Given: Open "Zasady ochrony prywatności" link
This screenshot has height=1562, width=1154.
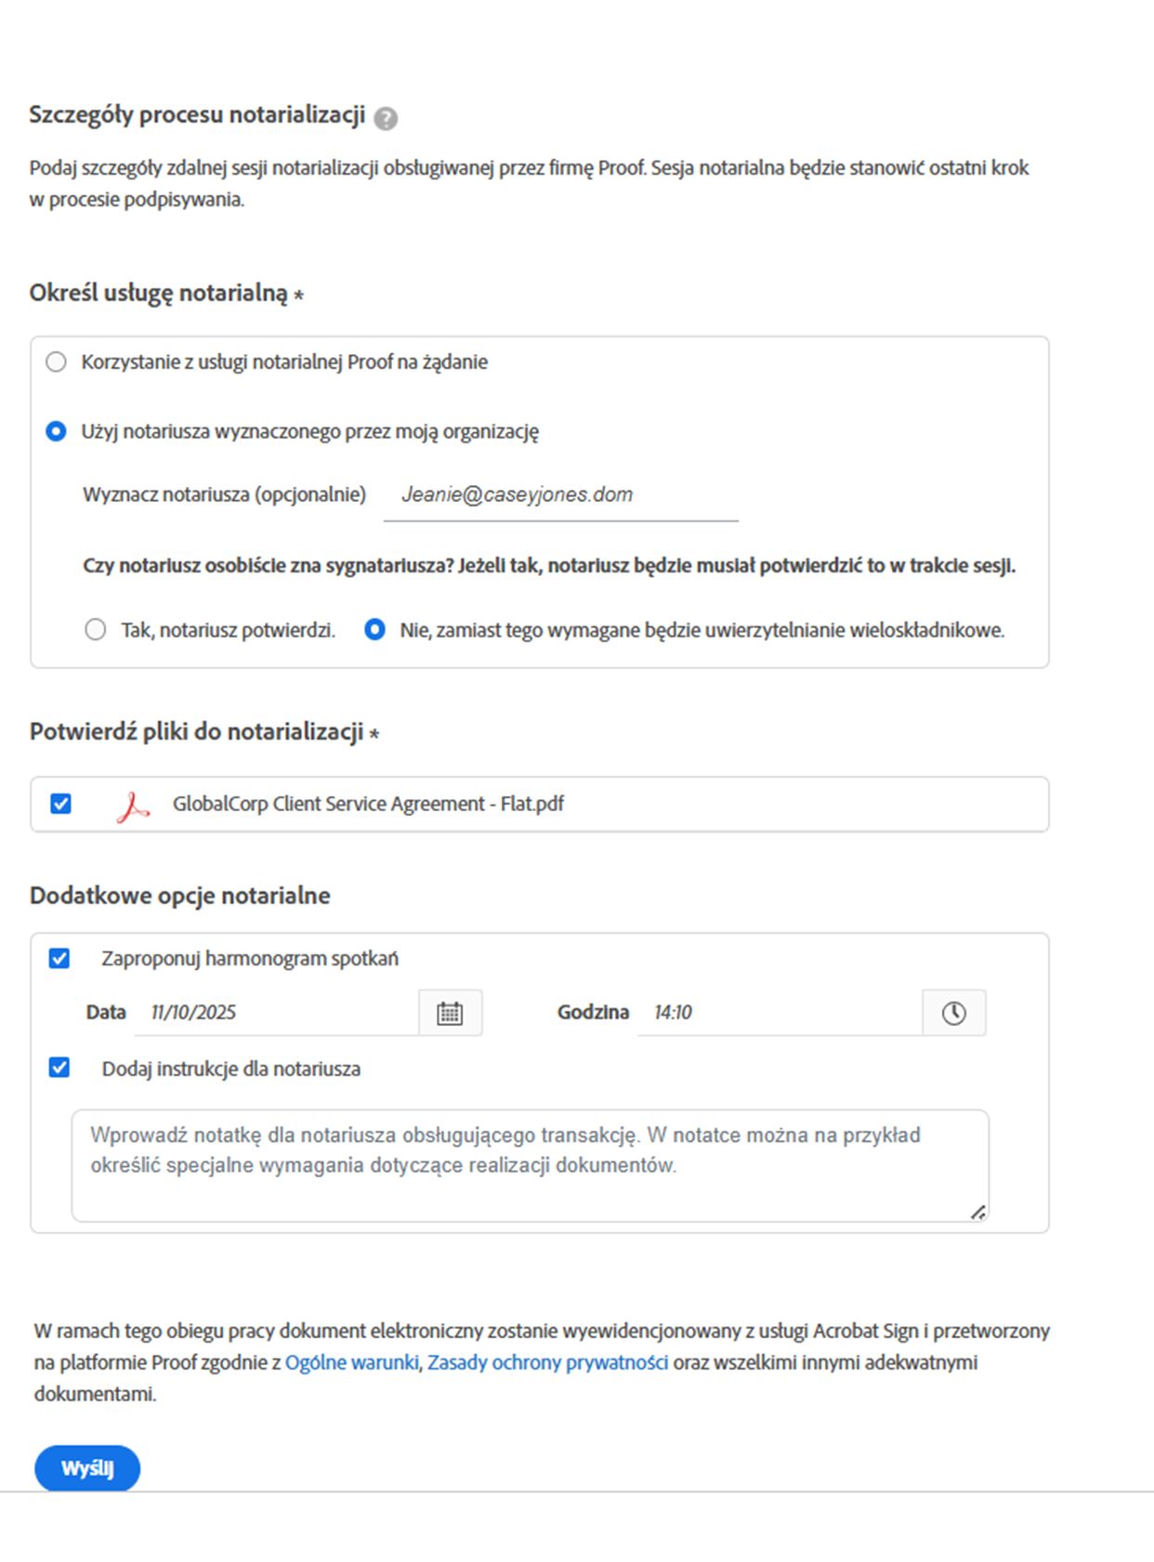Looking at the screenshot, I should point(547,1363).
